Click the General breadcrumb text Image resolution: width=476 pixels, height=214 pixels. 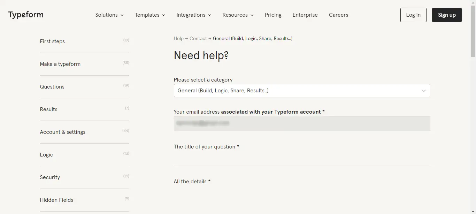pos(253,39)
